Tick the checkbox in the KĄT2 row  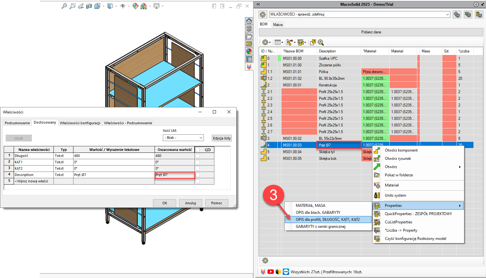point(198,168)
